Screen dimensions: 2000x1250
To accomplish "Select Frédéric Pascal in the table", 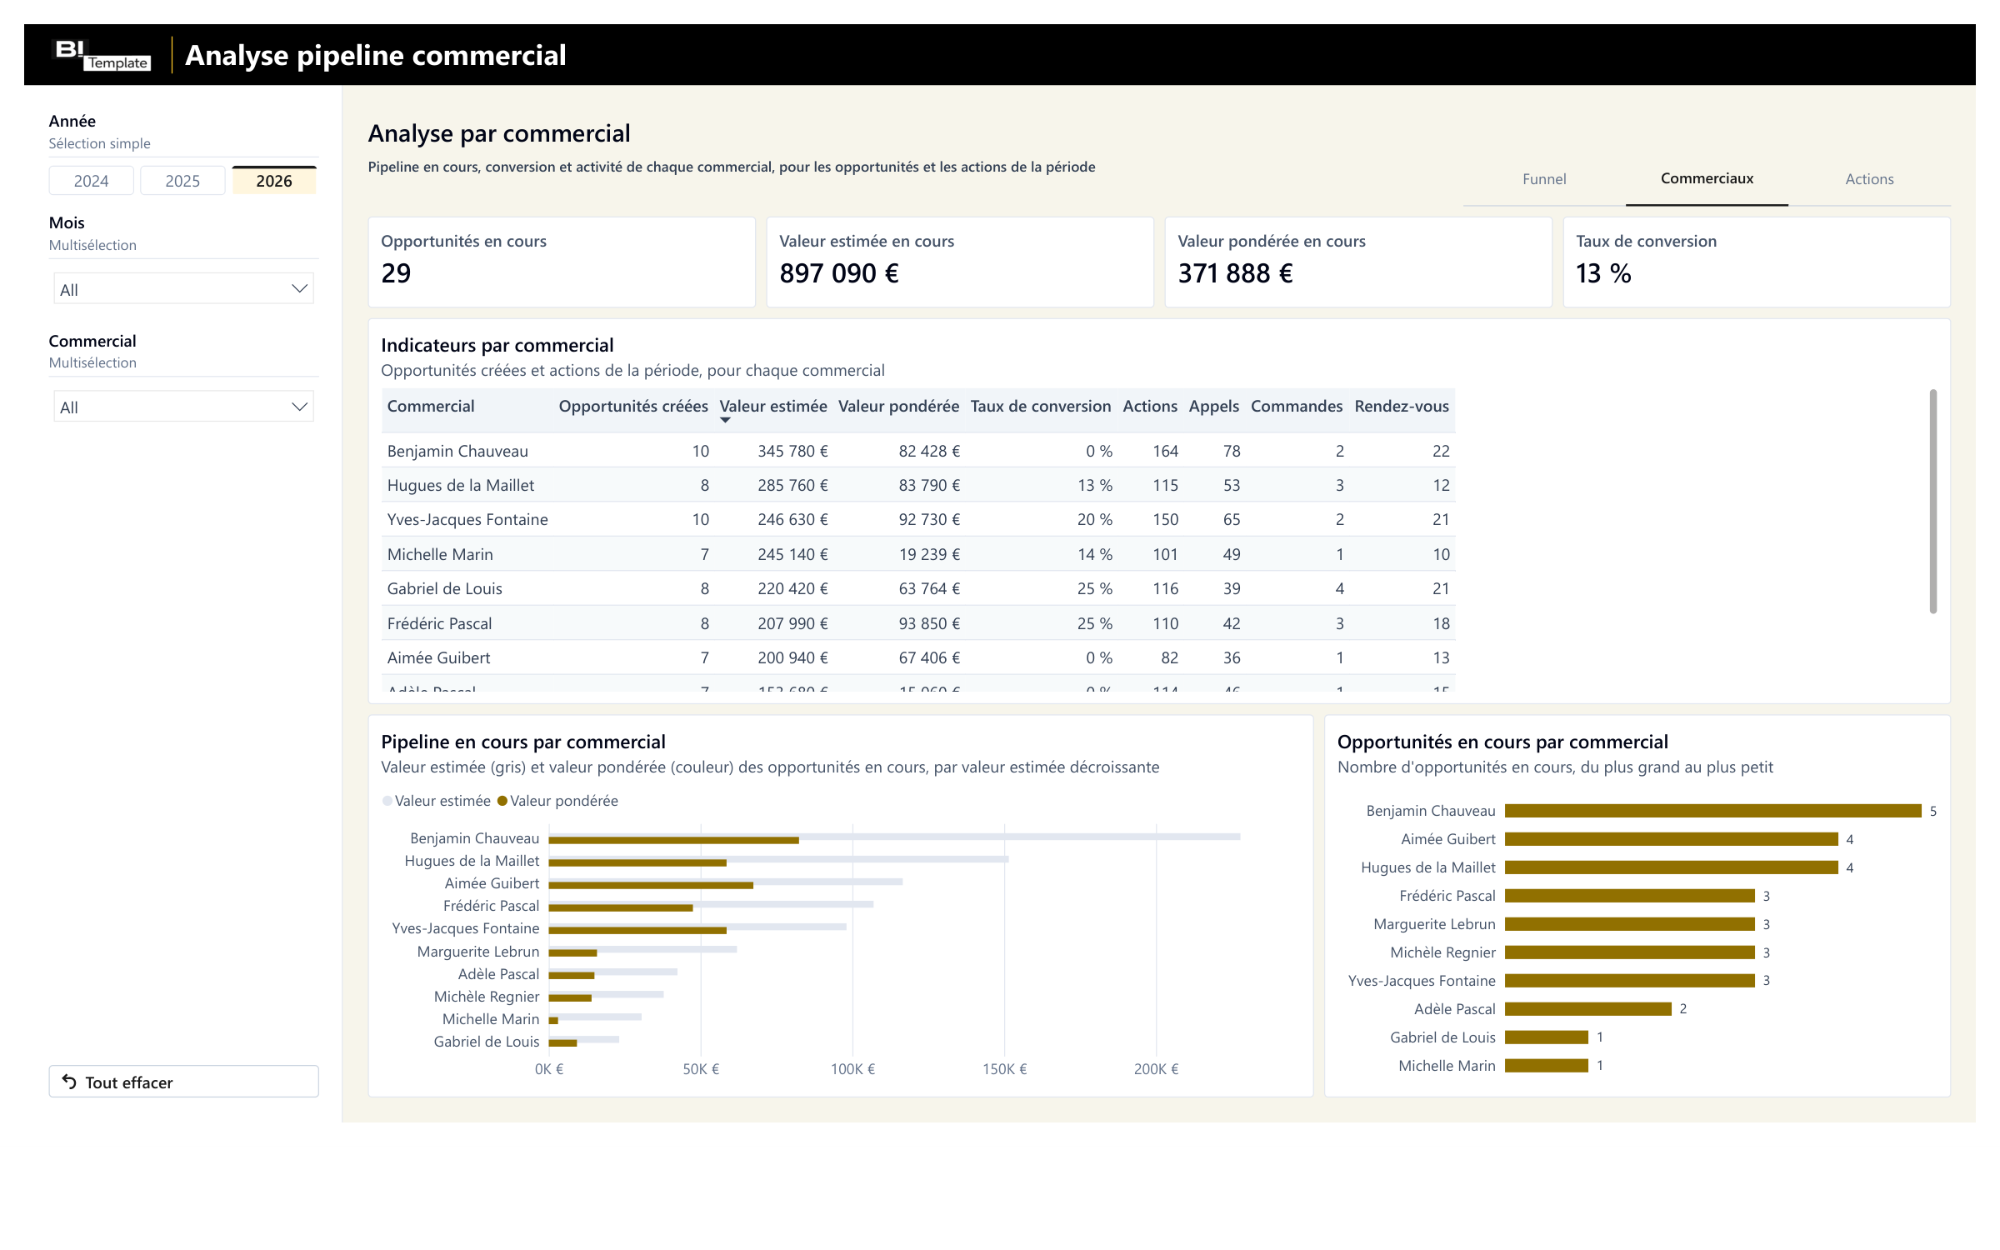I will coord(440,623).
